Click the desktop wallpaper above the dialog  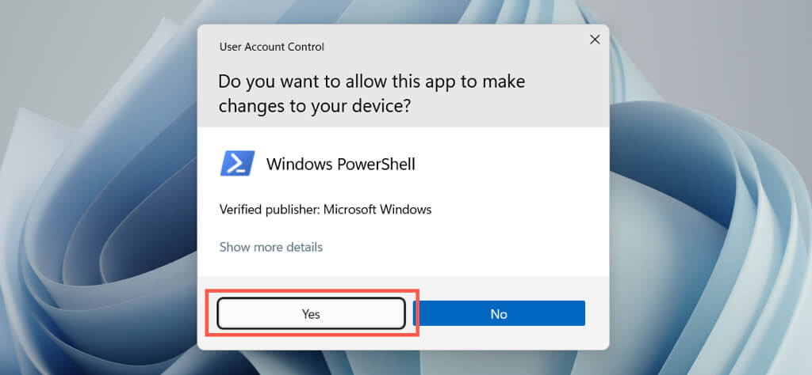pos(396,11)
